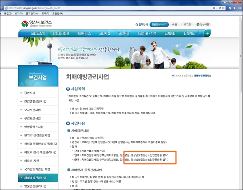Click the refresh icon in address bar

220,8
